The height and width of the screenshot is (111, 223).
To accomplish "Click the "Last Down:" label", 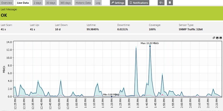I will pyautogui.click(x=61, y=25).
